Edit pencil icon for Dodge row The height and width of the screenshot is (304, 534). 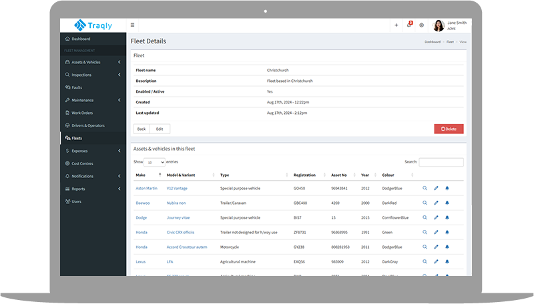click(x=436, y=217)
